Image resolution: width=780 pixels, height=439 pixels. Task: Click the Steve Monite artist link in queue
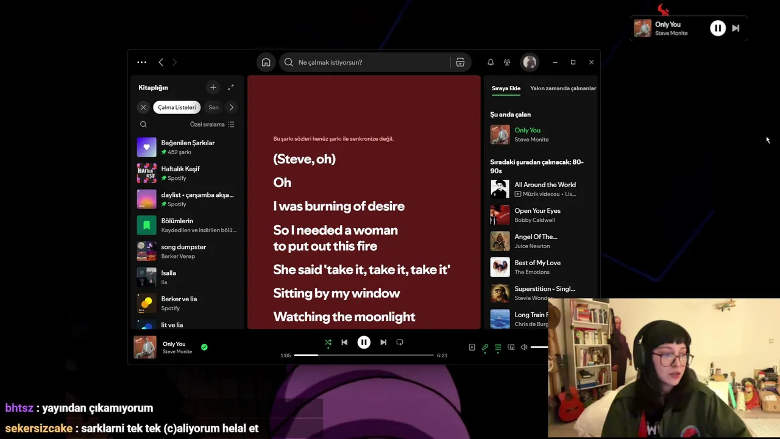(x=531, y=140)
